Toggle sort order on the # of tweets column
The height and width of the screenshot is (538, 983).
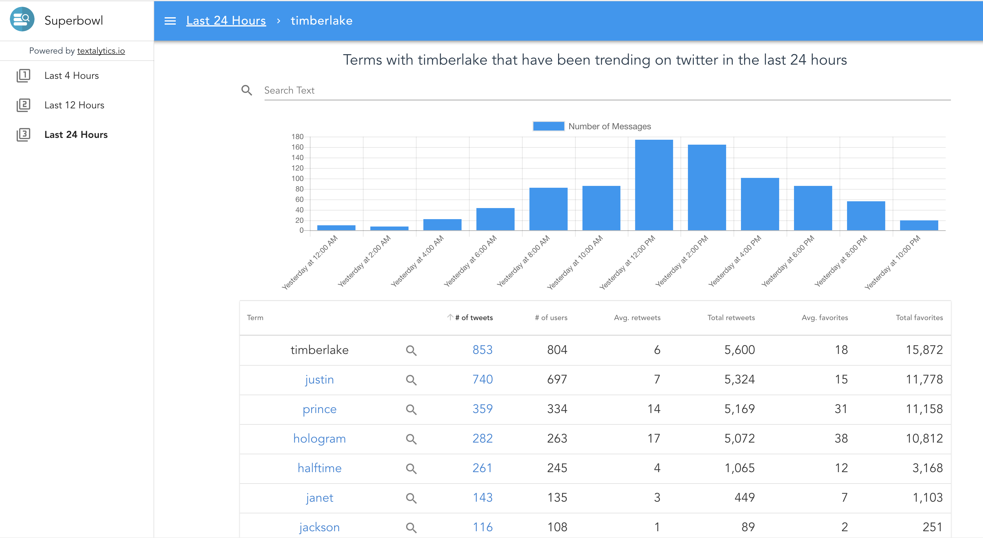(473, 317)
